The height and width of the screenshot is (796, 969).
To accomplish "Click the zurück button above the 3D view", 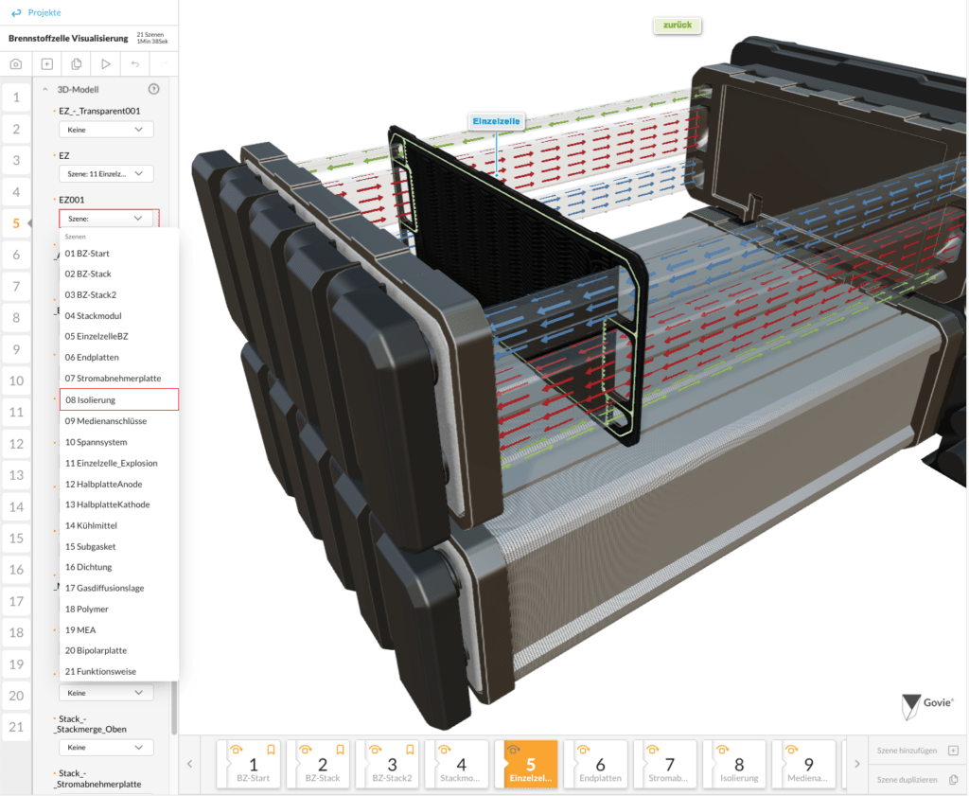I will (x=677, y=26).
